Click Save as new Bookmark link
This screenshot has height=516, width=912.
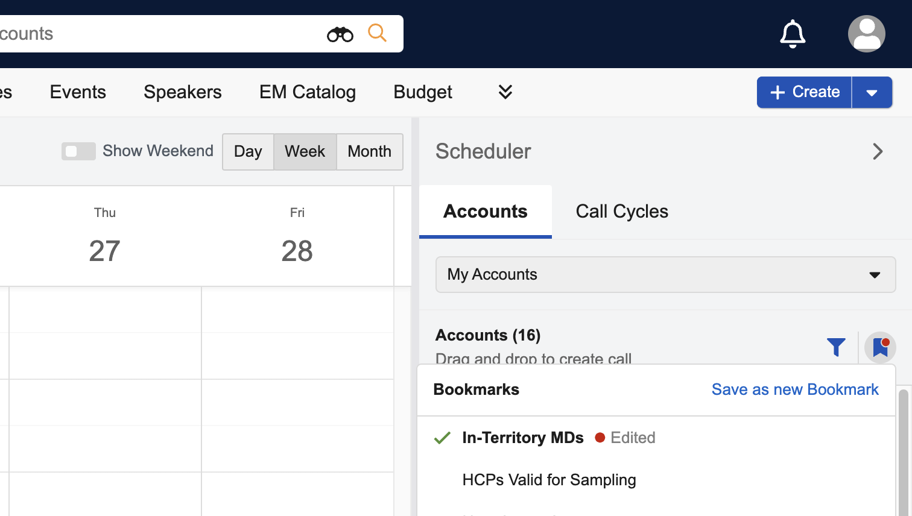click(x=794, y=389)
